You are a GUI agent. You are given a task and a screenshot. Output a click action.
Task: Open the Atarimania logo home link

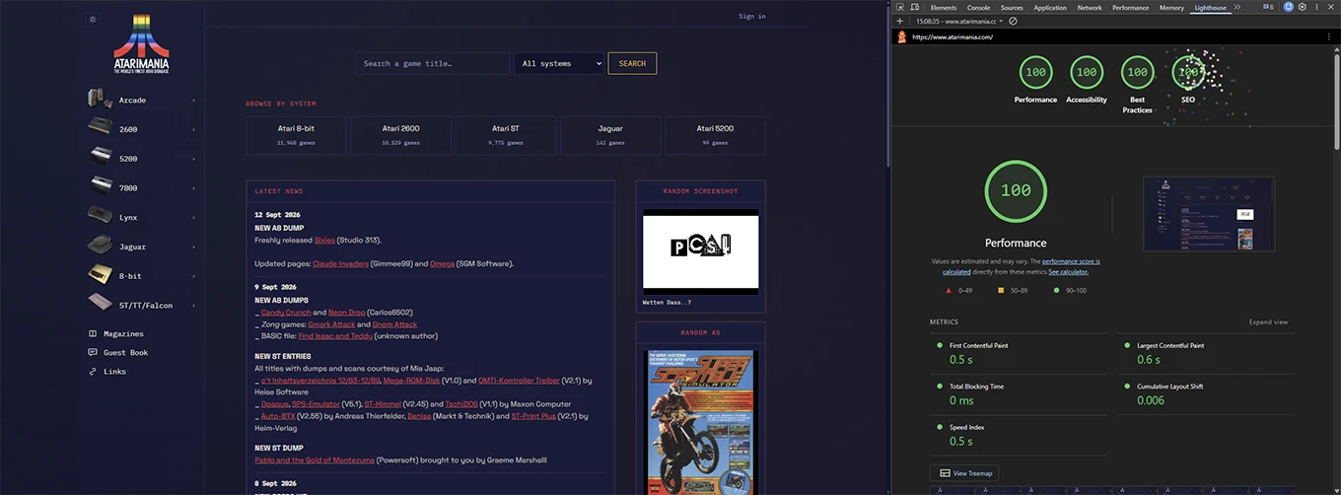point(142,44)
